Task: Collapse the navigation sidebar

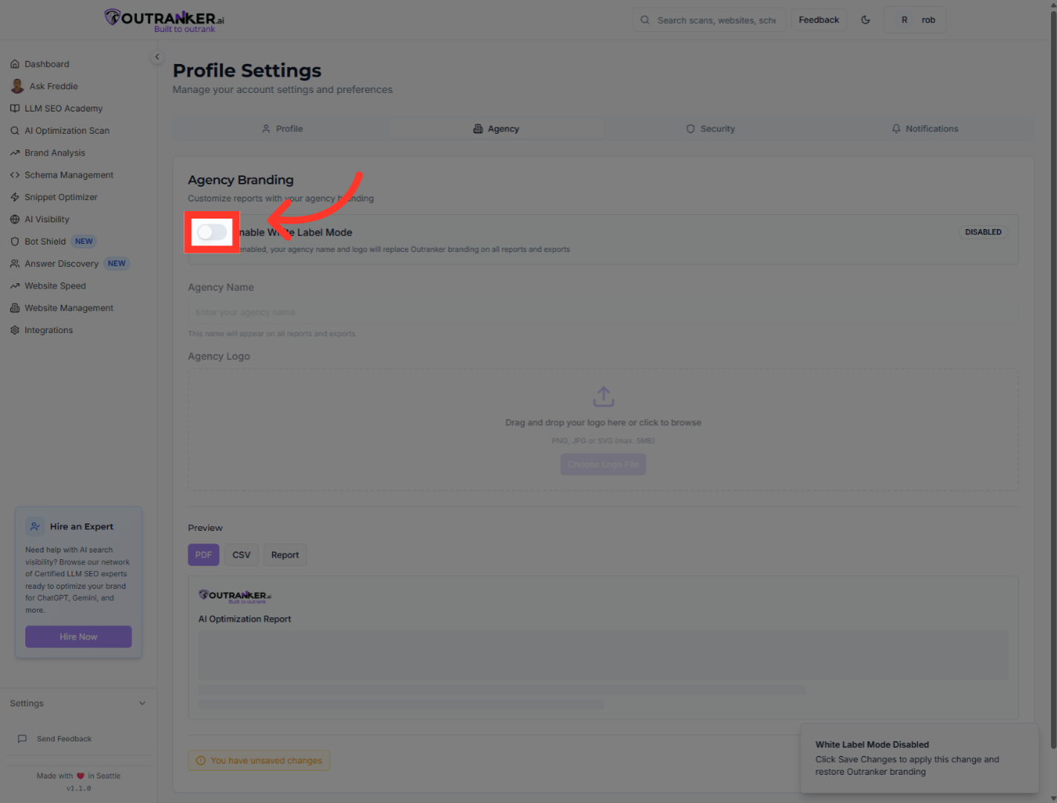Action: 157,57
